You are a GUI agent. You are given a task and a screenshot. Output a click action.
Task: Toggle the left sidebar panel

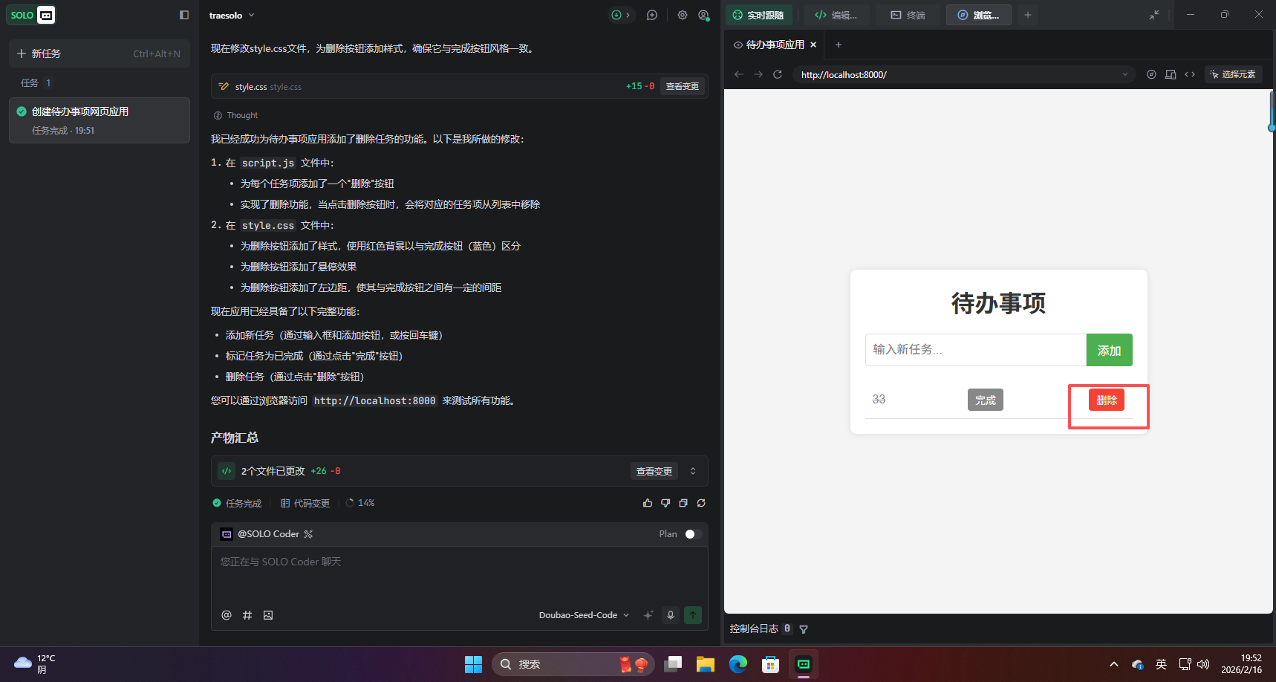coord(183,15)
